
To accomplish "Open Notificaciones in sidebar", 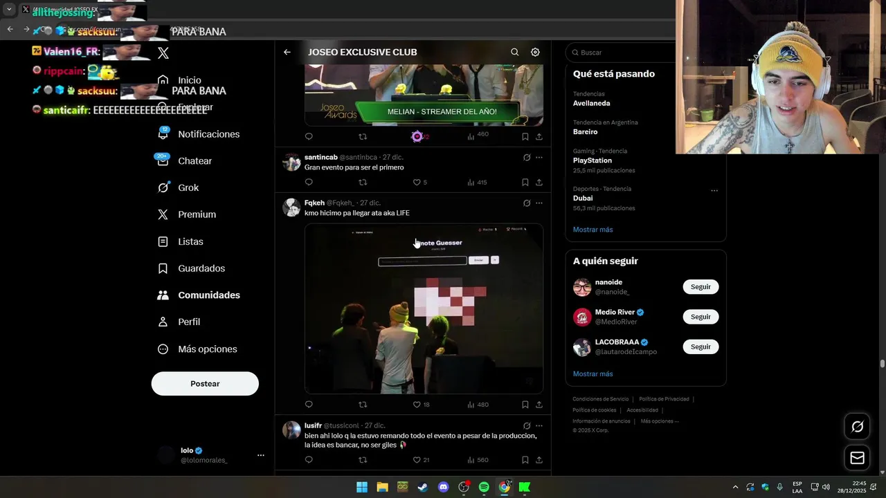I will [199, 134].
